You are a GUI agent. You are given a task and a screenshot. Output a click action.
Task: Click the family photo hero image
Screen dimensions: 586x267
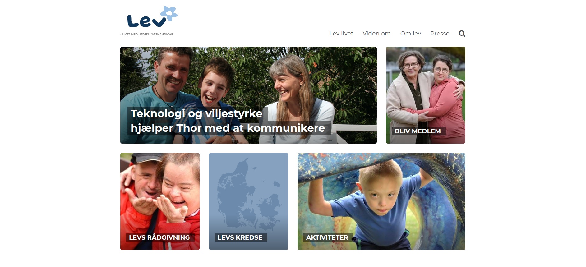click(248, 95)
